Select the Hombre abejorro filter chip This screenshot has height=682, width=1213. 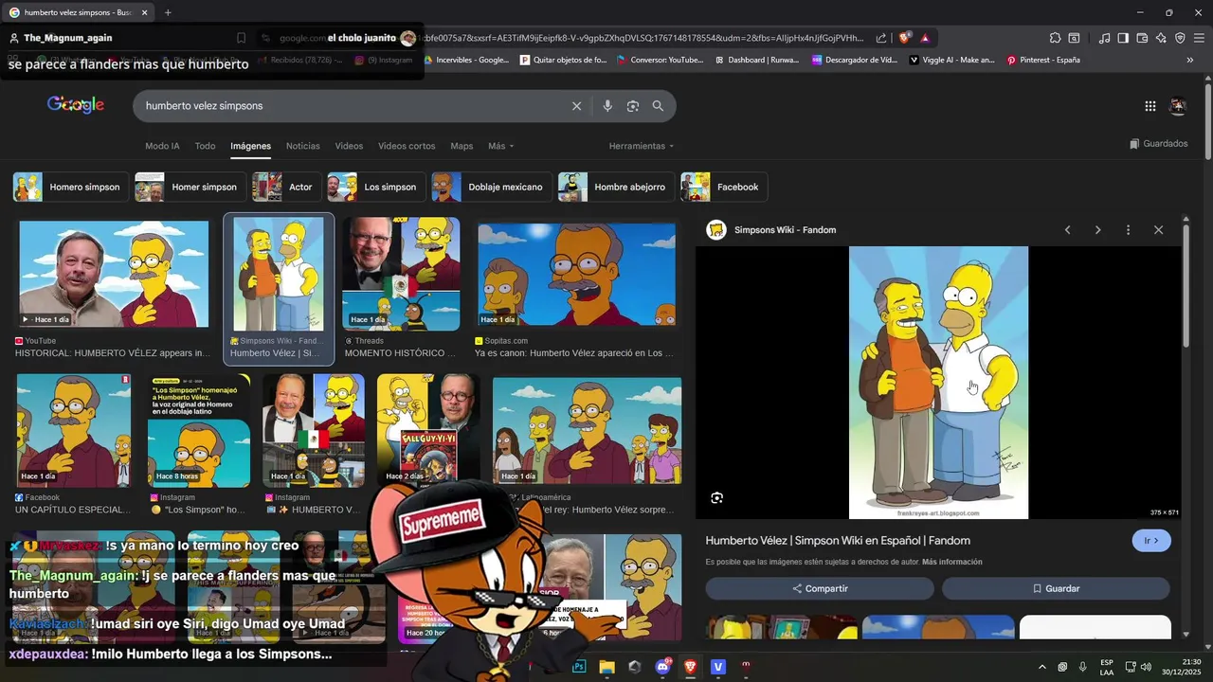[616, 187]
